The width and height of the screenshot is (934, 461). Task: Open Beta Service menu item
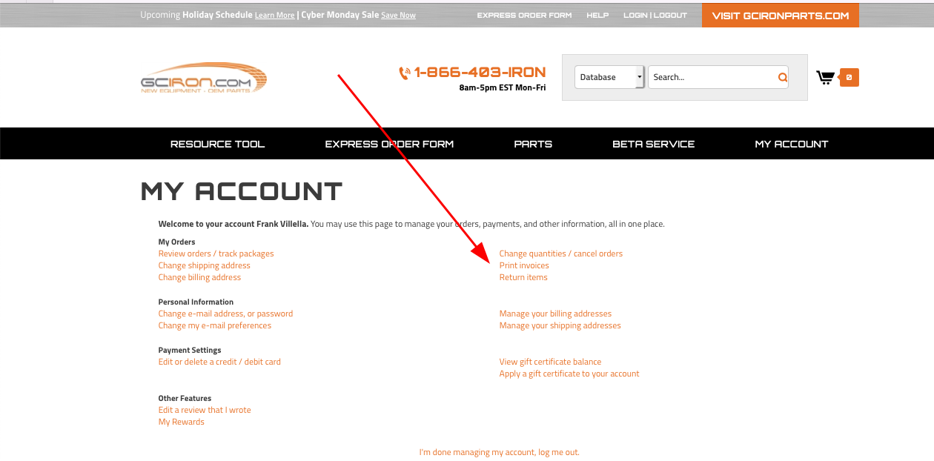tap(653, 144)
